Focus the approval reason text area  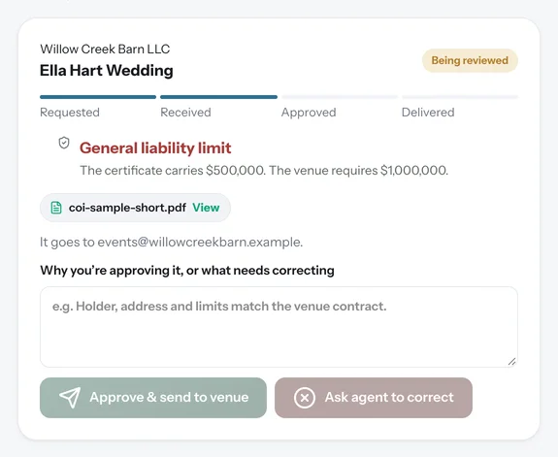(x=279, y=327)
